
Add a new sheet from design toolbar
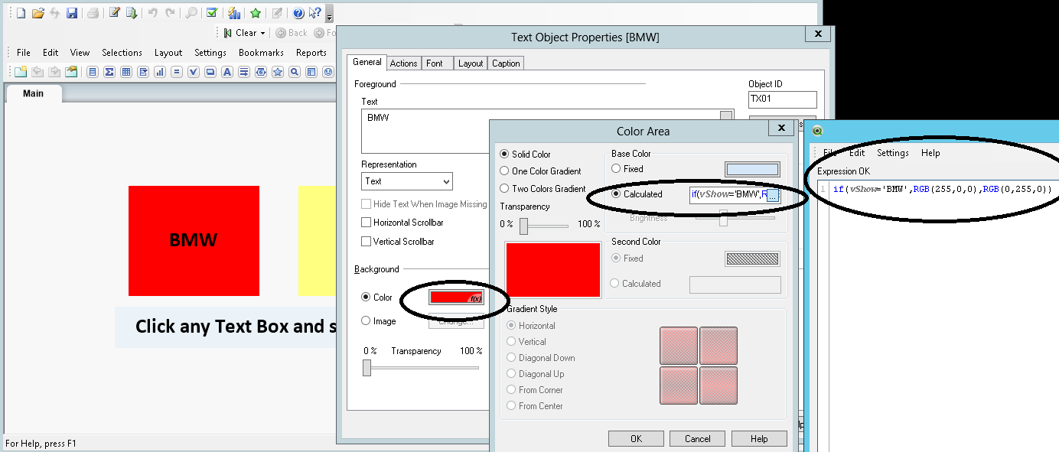pyautogui.click(x=21, y=72)
